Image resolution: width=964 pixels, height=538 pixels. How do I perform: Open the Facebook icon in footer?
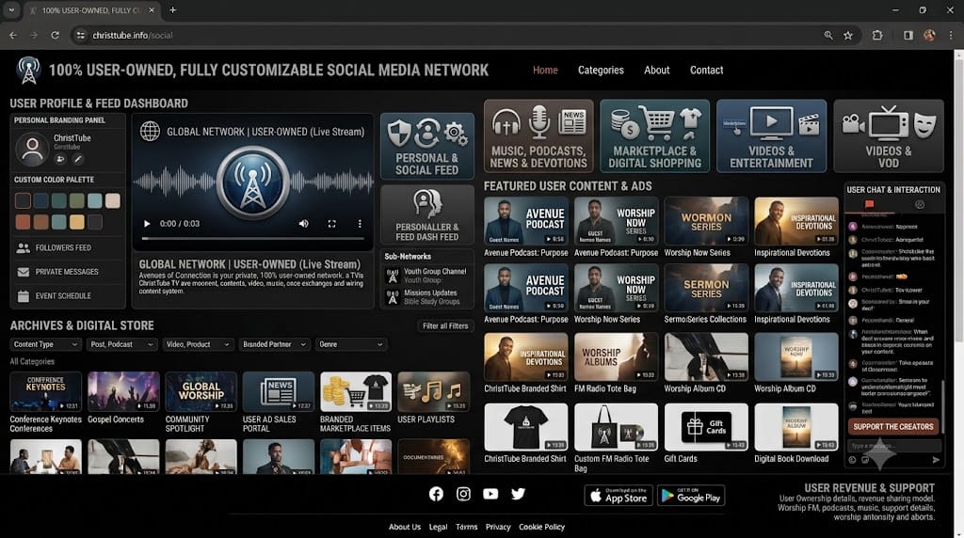(x=436, y=494)
